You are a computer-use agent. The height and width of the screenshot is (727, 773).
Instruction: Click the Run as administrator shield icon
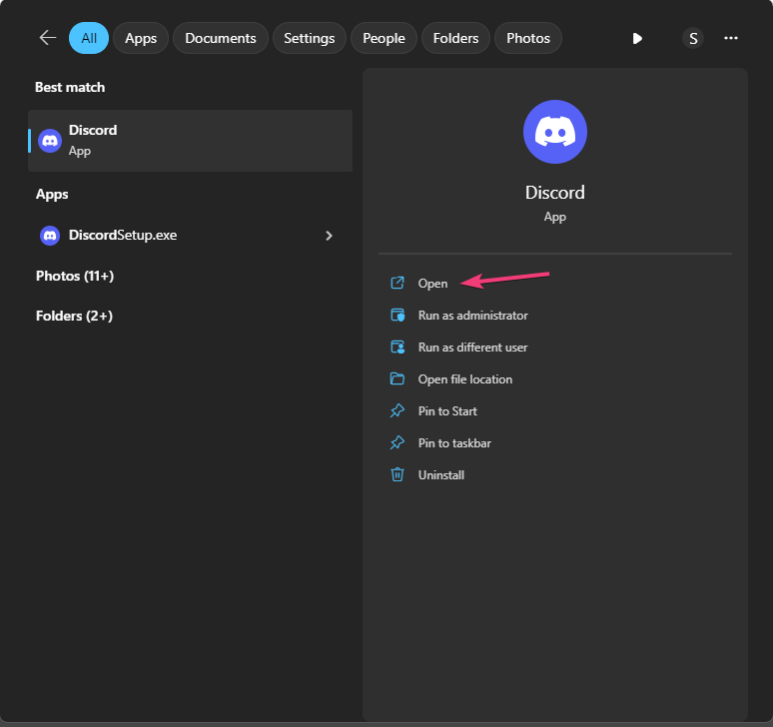point(397,315)
